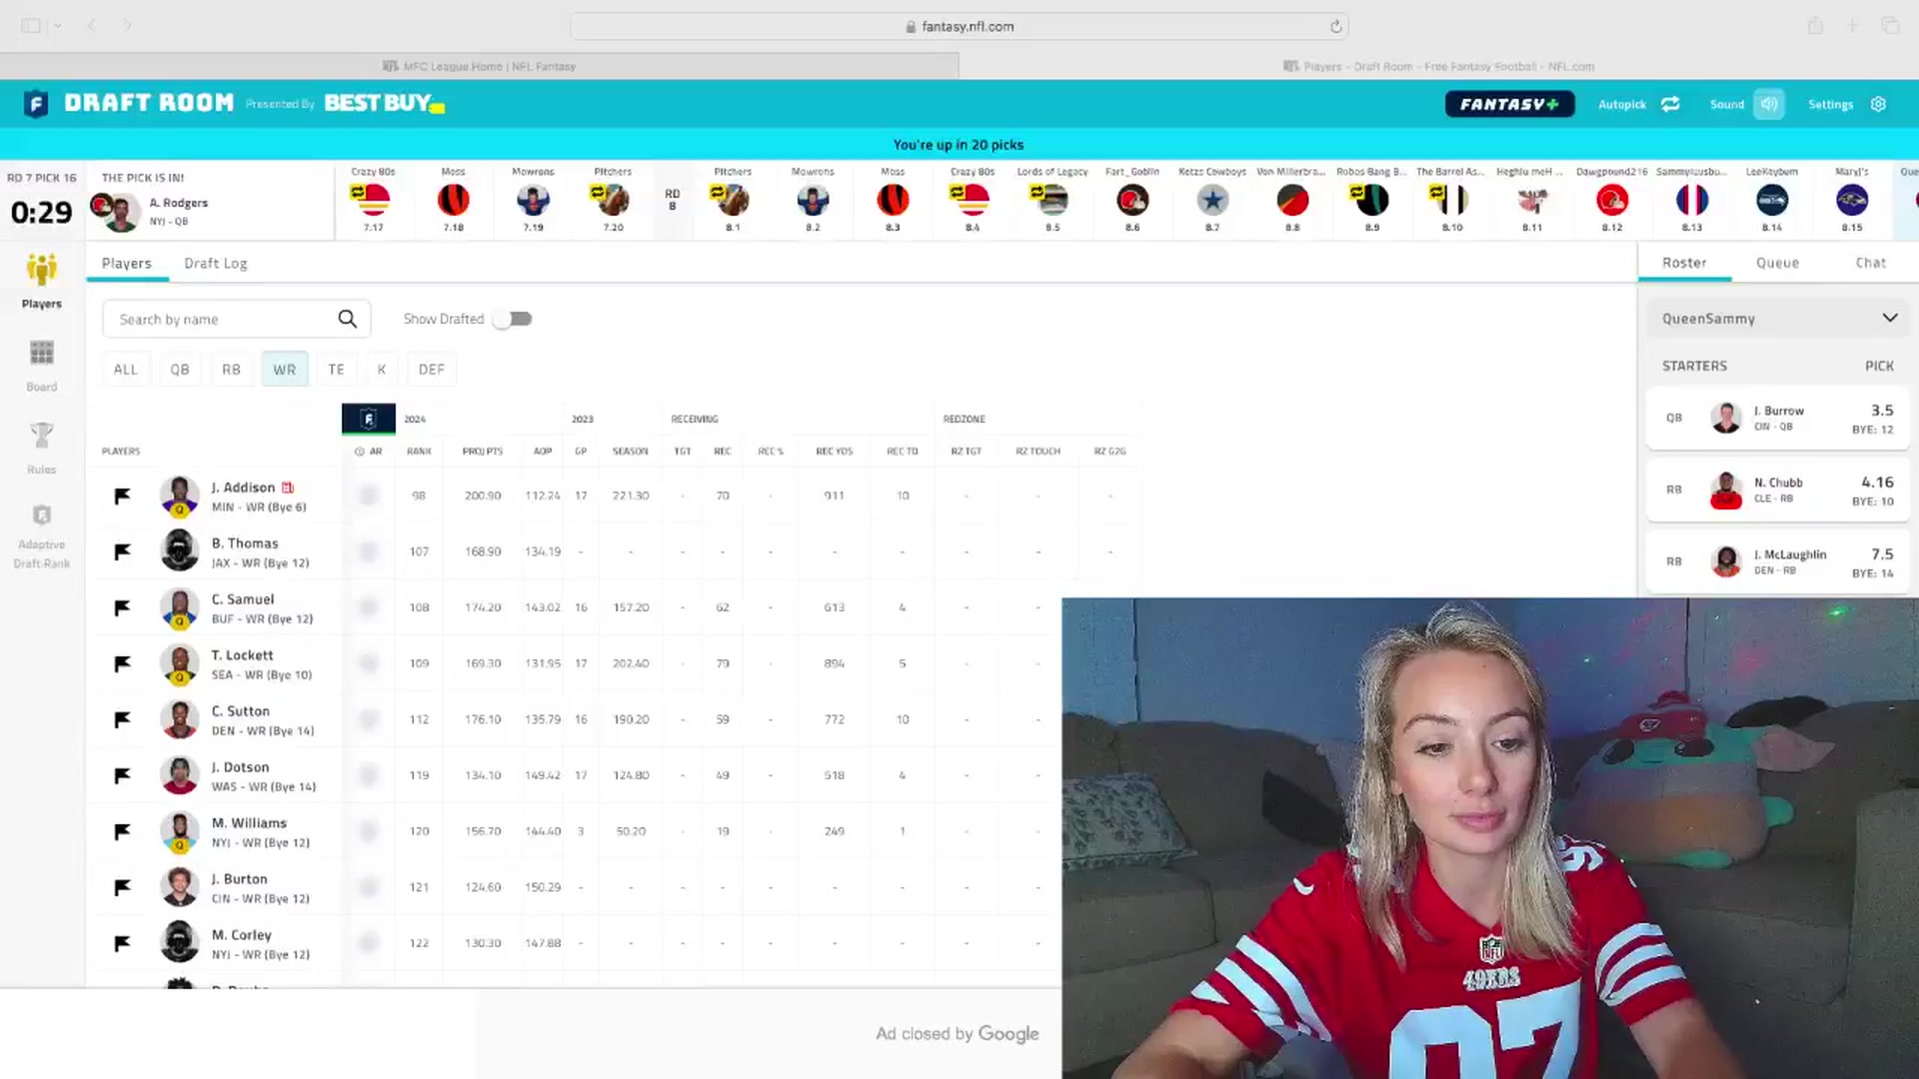The image size is (1919, 1079).
Task: Filter players by TE
Action: pyautogui.click(x=337, y=370)
